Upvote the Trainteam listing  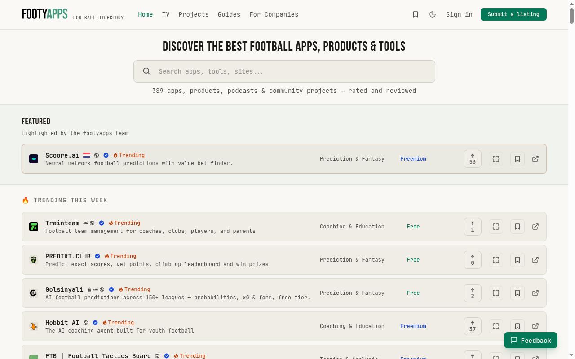473,227
